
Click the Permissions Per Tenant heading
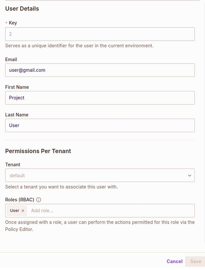pos(38,151)
